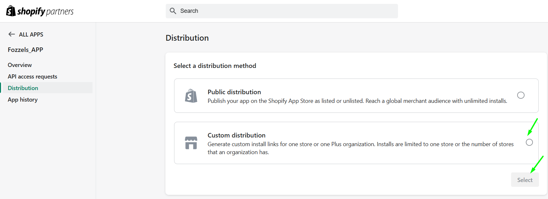Click the search magnifier icon

click(173, 11)
